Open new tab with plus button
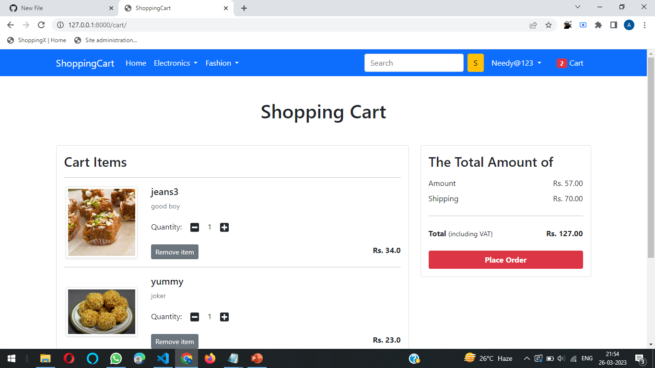This screenshot has height=368, width=655. click(244, 8)
